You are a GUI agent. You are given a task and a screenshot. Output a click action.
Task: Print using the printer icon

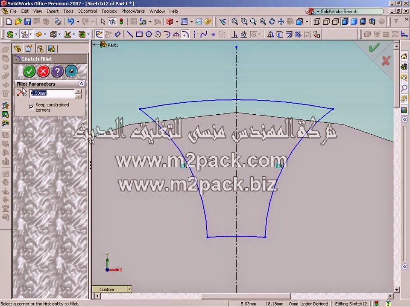coord(58,22)
